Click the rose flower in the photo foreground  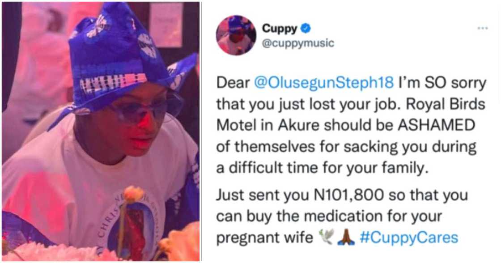[x=134, y=194]
